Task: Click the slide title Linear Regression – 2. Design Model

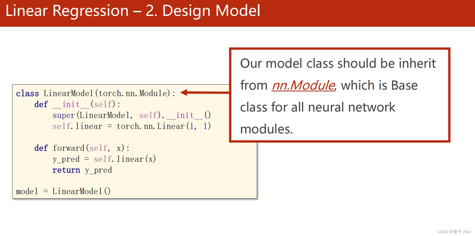Action: coord(133,11)
